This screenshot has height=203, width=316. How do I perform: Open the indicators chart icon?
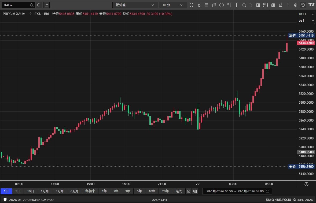tap(199, 5)
